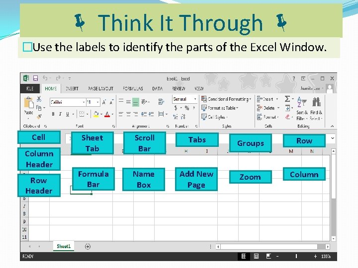Click the vertical scrollbar down arrow

(x=334, y=239)
